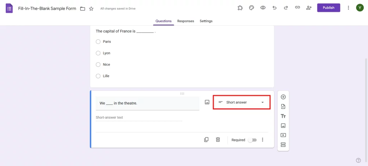Screen dimensions: 368x166
Task: Open the Google Forms home icon
Action: [9, 9]
